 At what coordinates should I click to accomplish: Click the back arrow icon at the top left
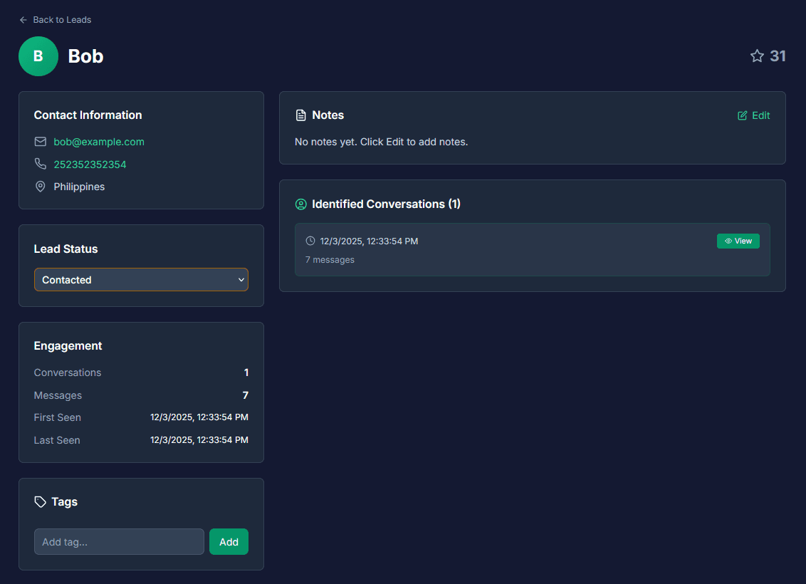22,19
